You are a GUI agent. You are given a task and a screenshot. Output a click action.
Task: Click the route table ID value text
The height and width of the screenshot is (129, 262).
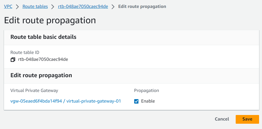coord(43,59)
